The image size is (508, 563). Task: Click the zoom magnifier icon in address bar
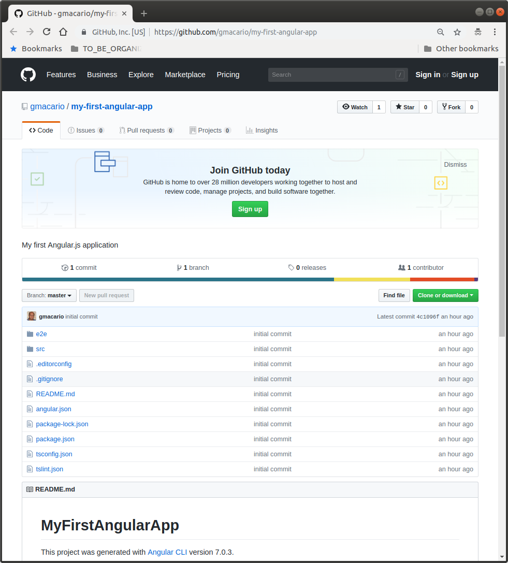point(441,32)
